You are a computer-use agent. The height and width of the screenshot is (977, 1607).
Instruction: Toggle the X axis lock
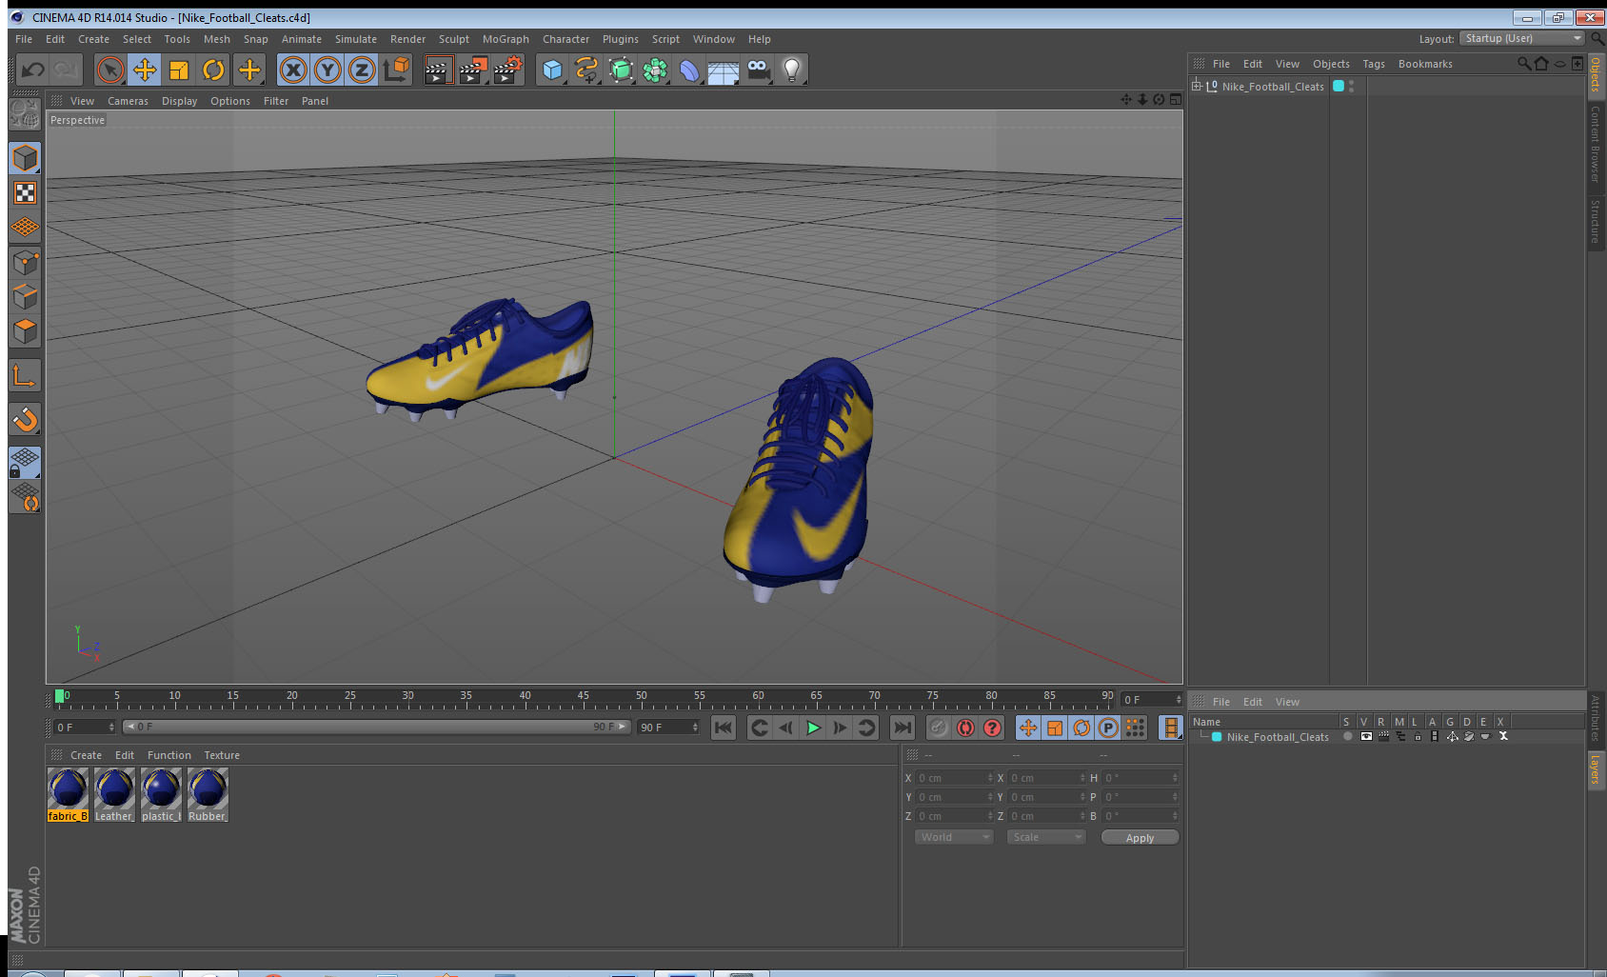point(293,70)
